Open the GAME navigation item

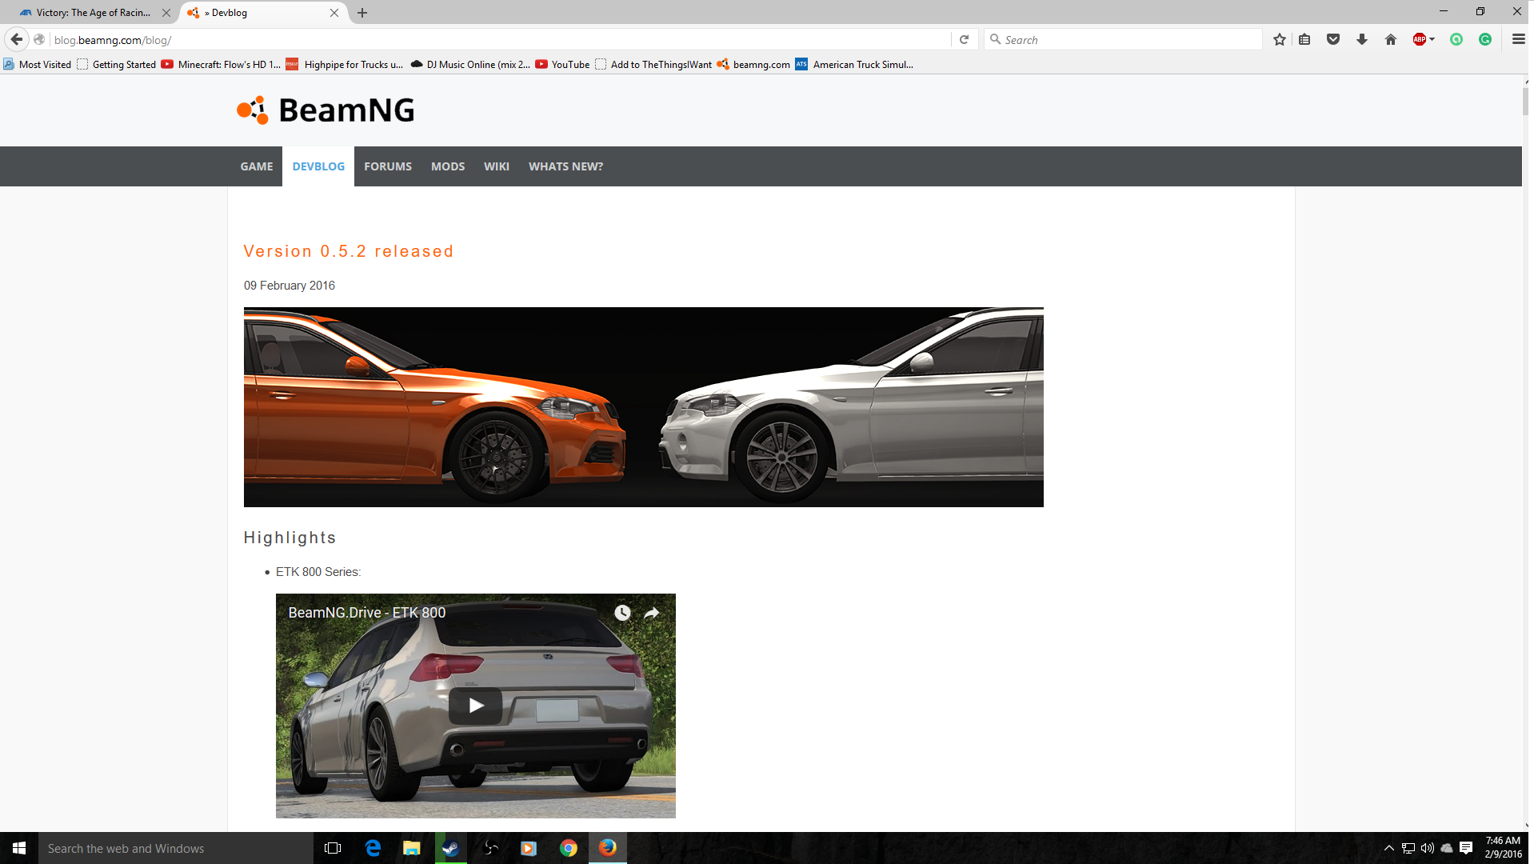click(x=257, y=166)
